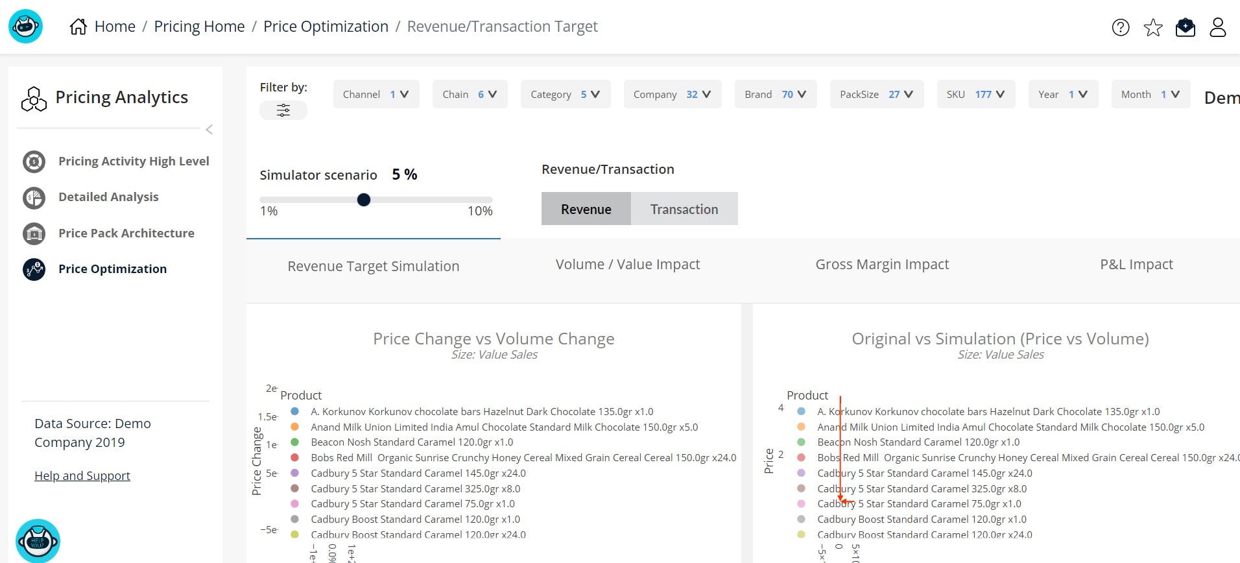Collapse the Pricing Analytics sidebar arrow
The image size is (1240, 563).
209,130
